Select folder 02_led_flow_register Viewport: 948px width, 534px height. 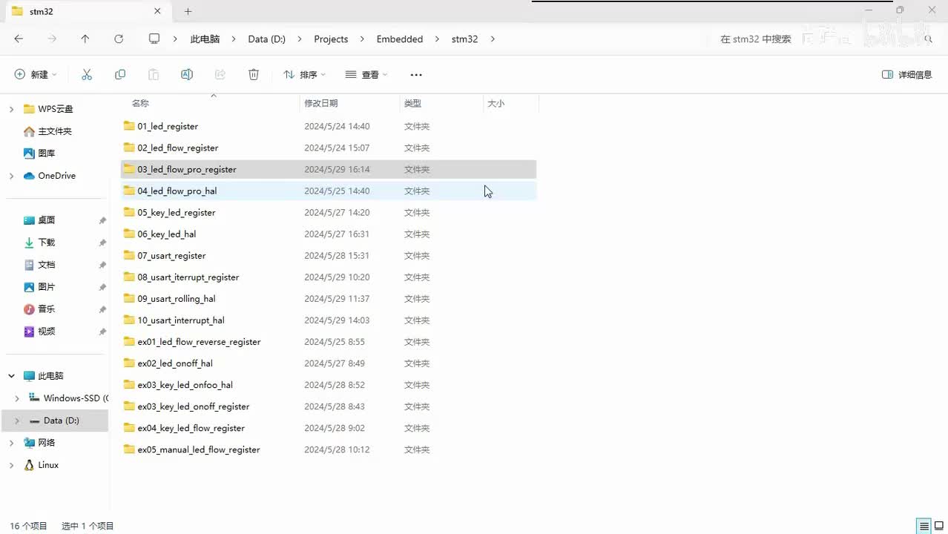point(329,148)
